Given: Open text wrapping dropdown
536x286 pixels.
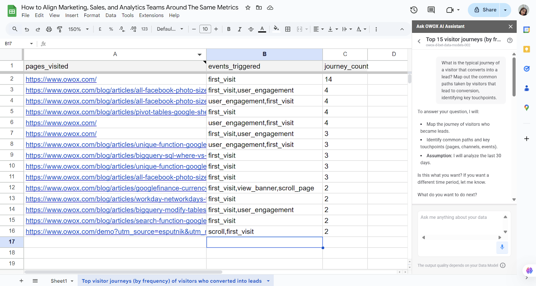Looking at the screenshot, I should tap(347, 29).
